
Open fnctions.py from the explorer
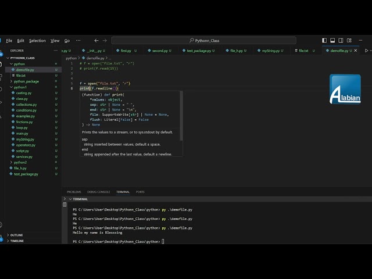tap(24, 122)
